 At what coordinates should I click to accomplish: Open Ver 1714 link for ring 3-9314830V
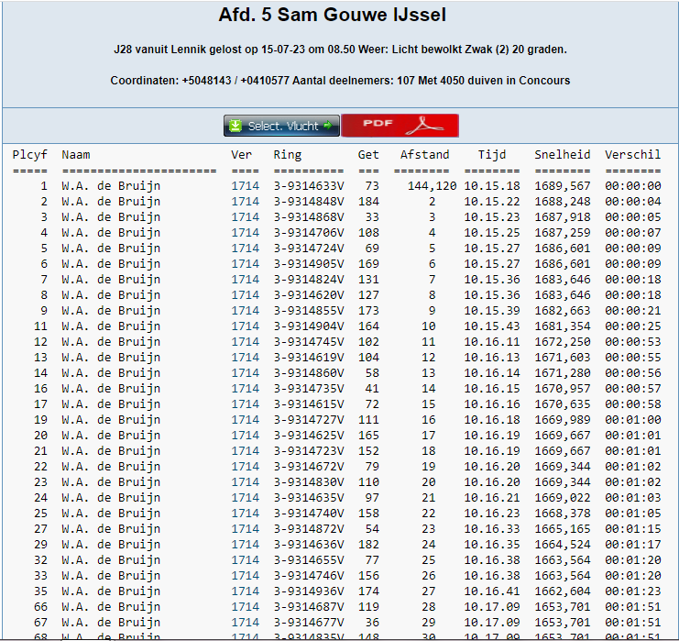coord(245,482)
